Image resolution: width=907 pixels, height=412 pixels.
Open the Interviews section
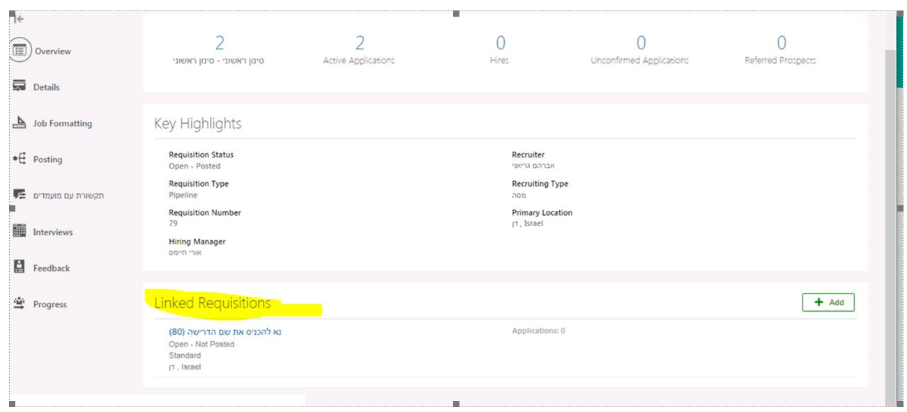(x=53, y=232)
